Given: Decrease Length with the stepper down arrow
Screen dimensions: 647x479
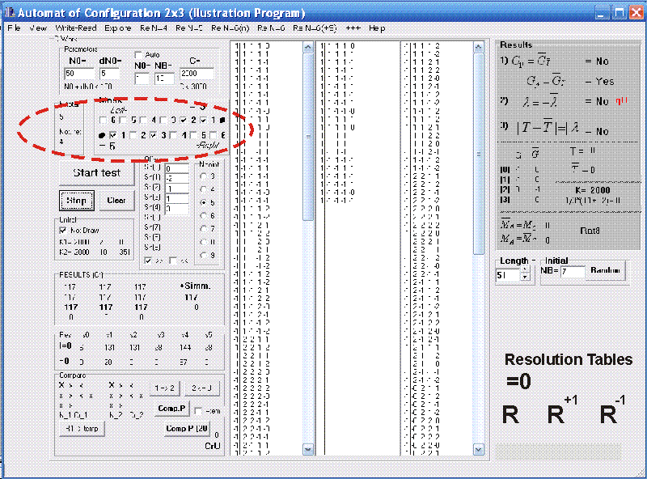Looking at the screenshot, I should coord(525,277).
